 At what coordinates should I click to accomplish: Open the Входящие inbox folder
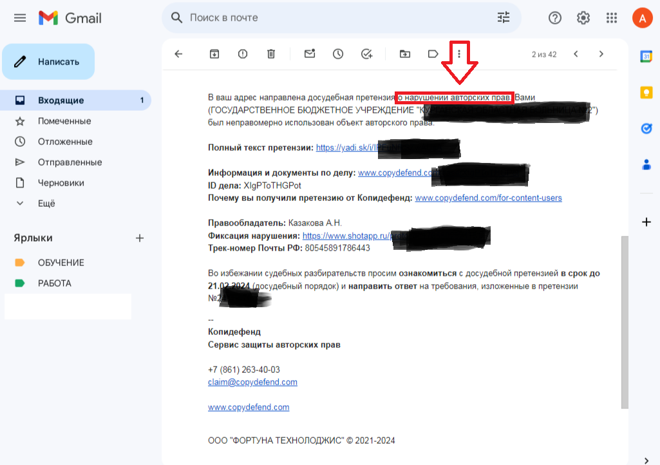(x=75, y=100)
